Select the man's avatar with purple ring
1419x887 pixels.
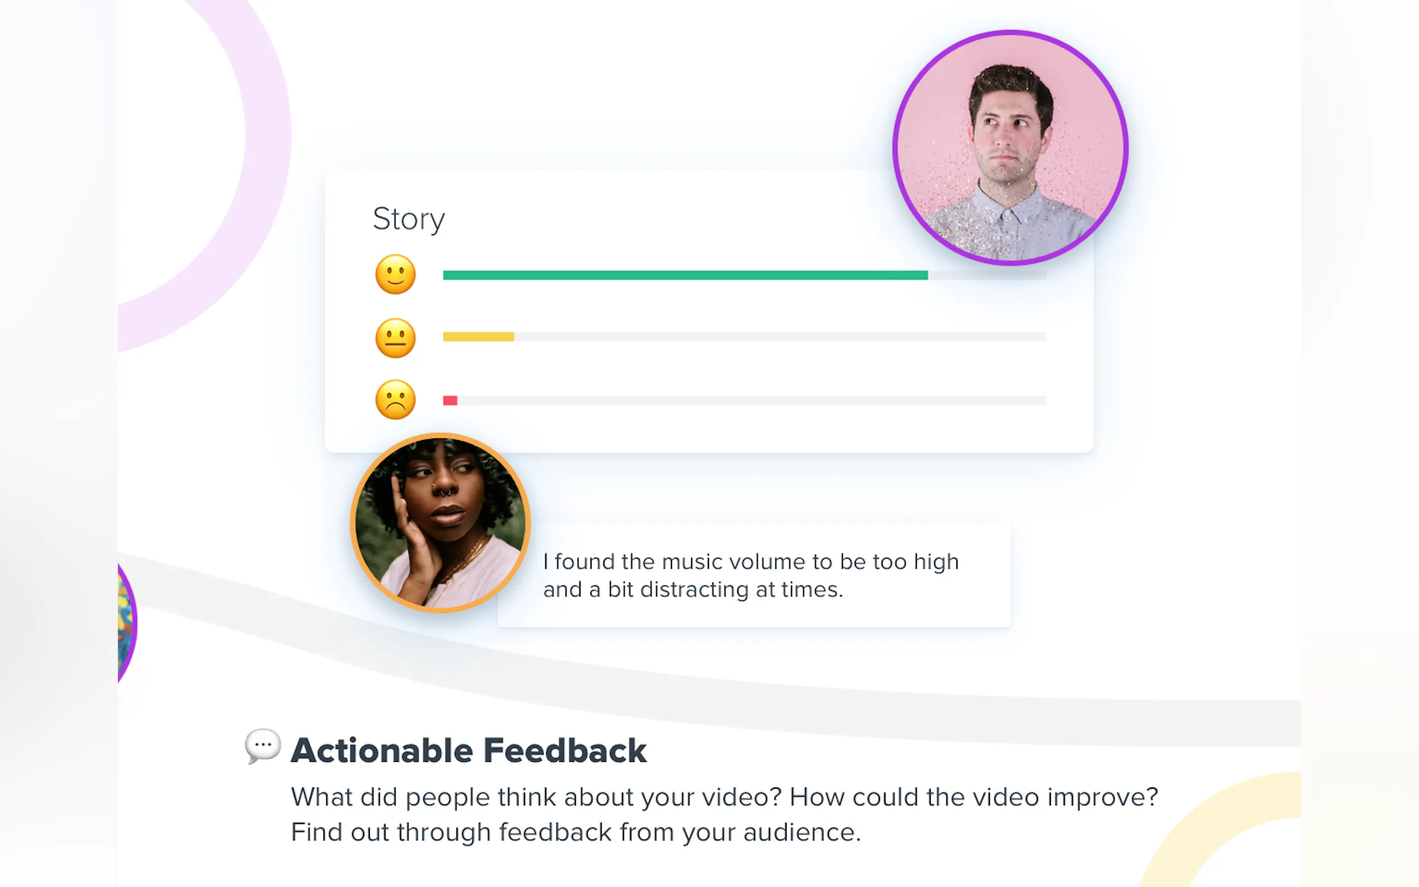1010,148
